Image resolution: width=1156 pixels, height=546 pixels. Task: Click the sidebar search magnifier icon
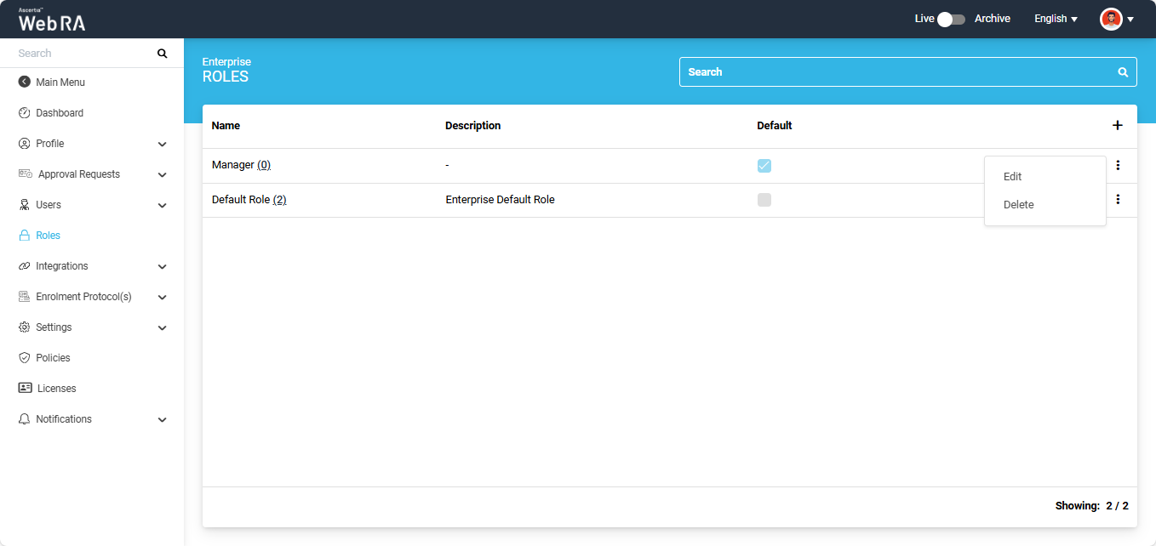[163, 54]
